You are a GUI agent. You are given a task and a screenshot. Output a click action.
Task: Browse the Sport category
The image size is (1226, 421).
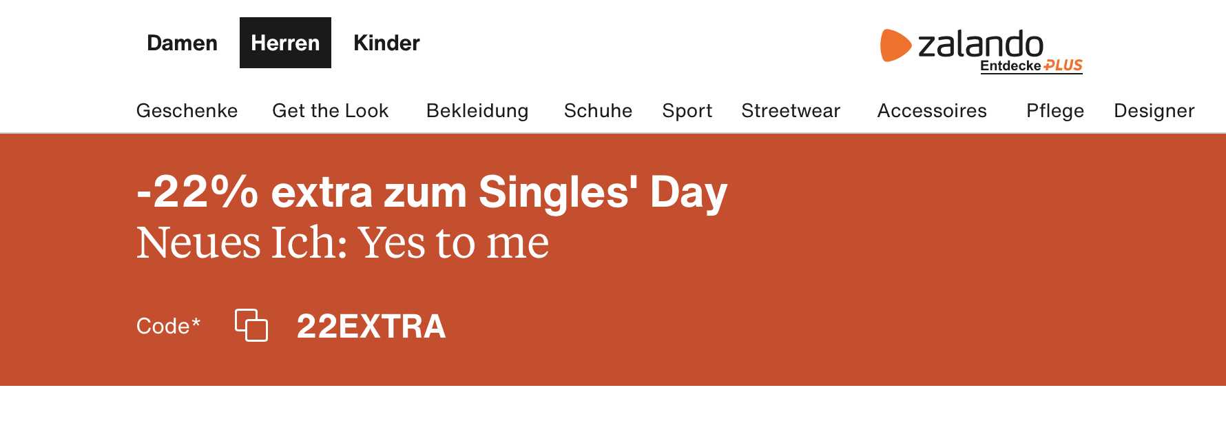point(687,110)
